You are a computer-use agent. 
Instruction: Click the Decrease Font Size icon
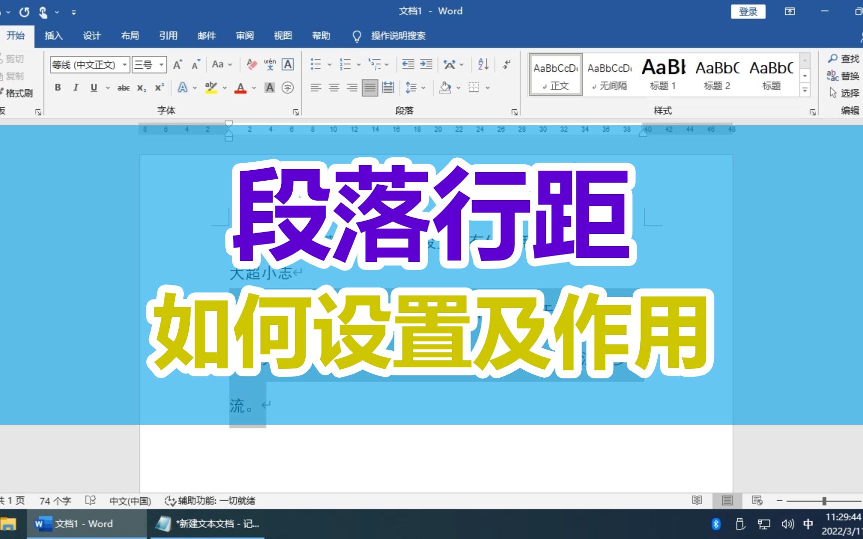pos(195,64)
